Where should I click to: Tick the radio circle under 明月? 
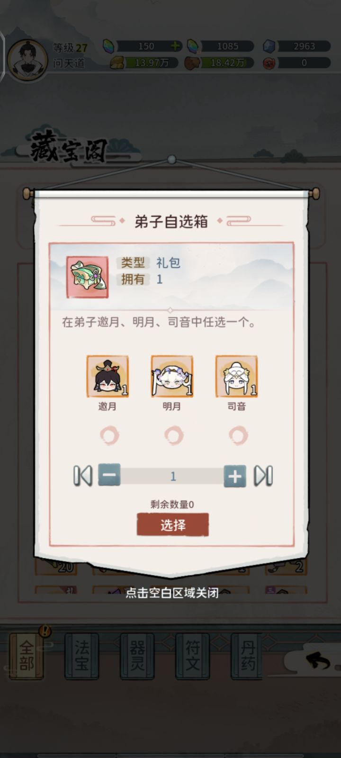(174, 435)
